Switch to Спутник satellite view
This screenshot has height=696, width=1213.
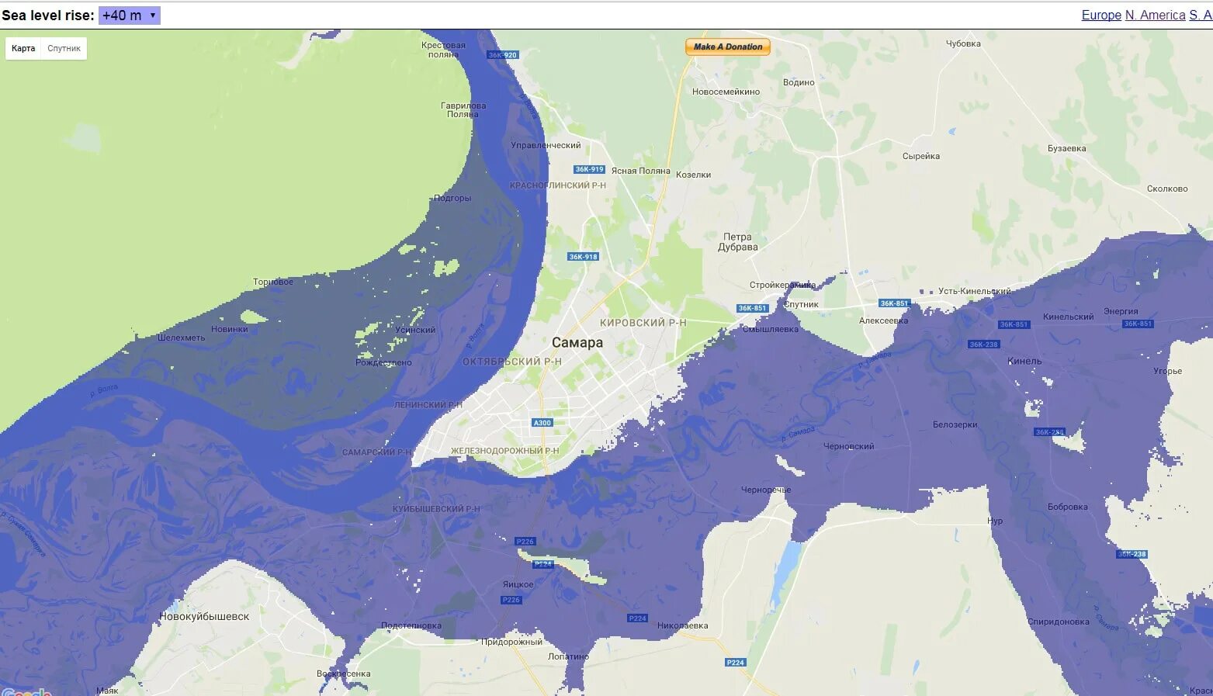point(63,47)
